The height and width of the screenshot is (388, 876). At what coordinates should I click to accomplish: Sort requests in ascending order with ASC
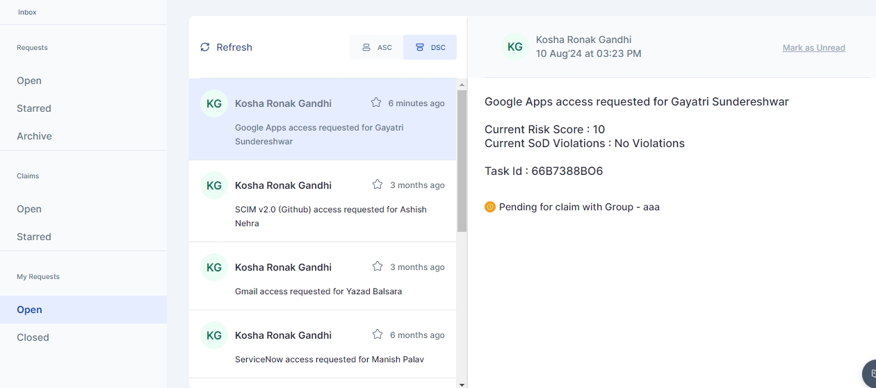click(x=377, y=47)
